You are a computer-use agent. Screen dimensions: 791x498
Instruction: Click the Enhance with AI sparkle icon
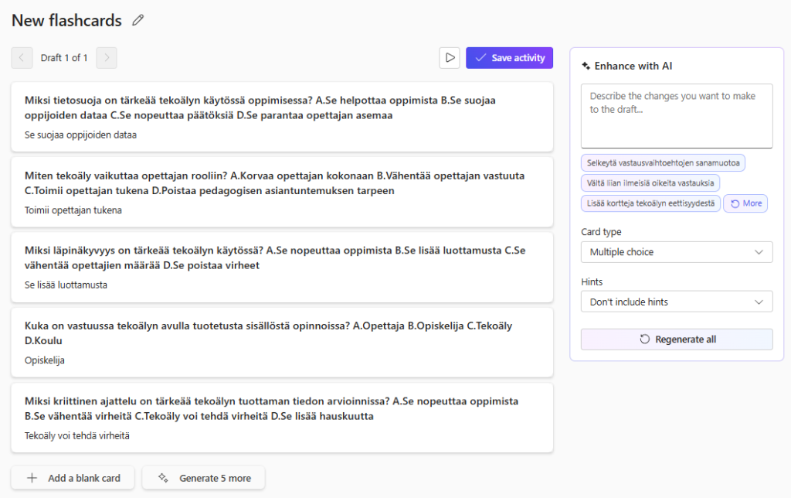click(586, 67)
